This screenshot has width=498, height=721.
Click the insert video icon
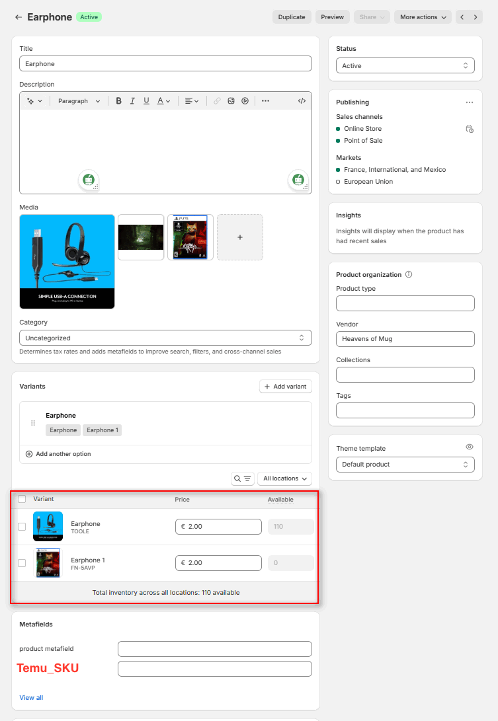[x=245, y=101]
